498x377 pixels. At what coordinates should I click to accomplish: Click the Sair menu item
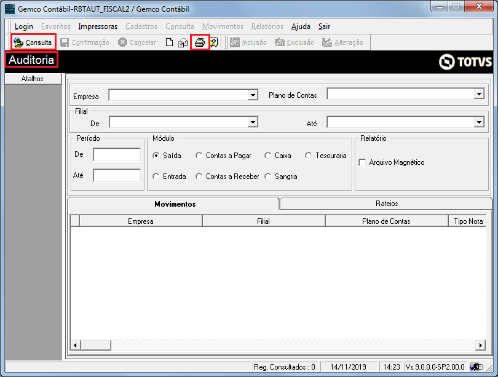point(324,26)
